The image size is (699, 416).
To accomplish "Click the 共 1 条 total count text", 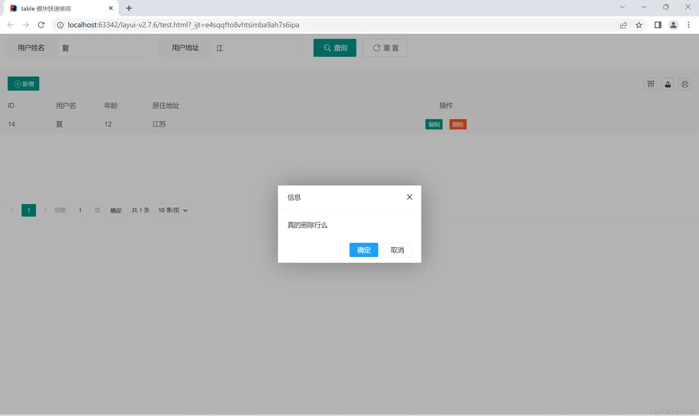I will (141, 210).
